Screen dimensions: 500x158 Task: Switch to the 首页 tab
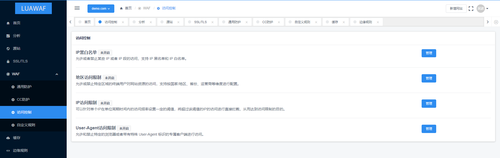[x=85, y=22]
